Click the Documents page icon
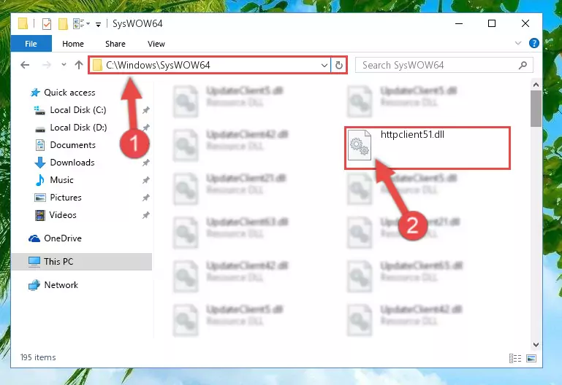 coord(40,145)
